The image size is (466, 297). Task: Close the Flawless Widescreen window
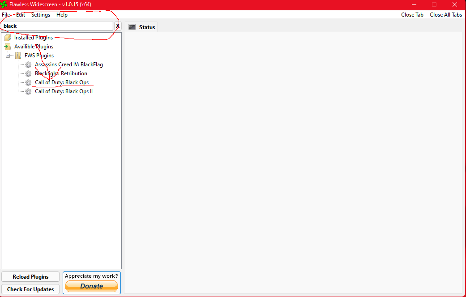455,4
